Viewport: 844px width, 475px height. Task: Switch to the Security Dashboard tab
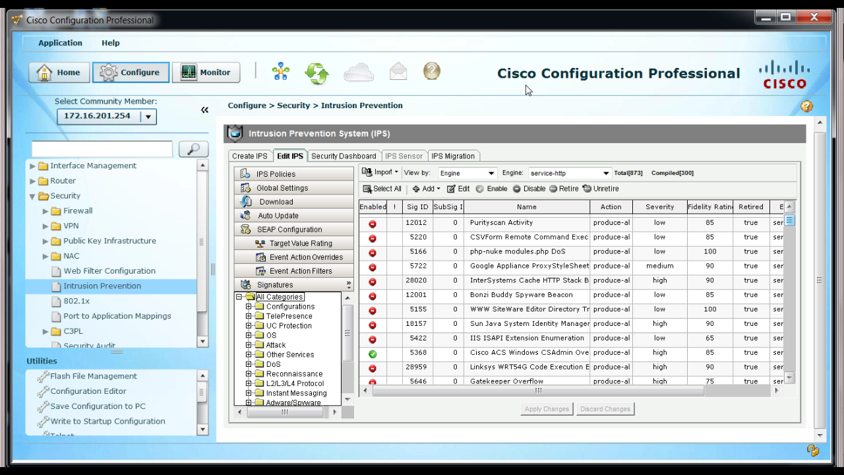[344, 156]
